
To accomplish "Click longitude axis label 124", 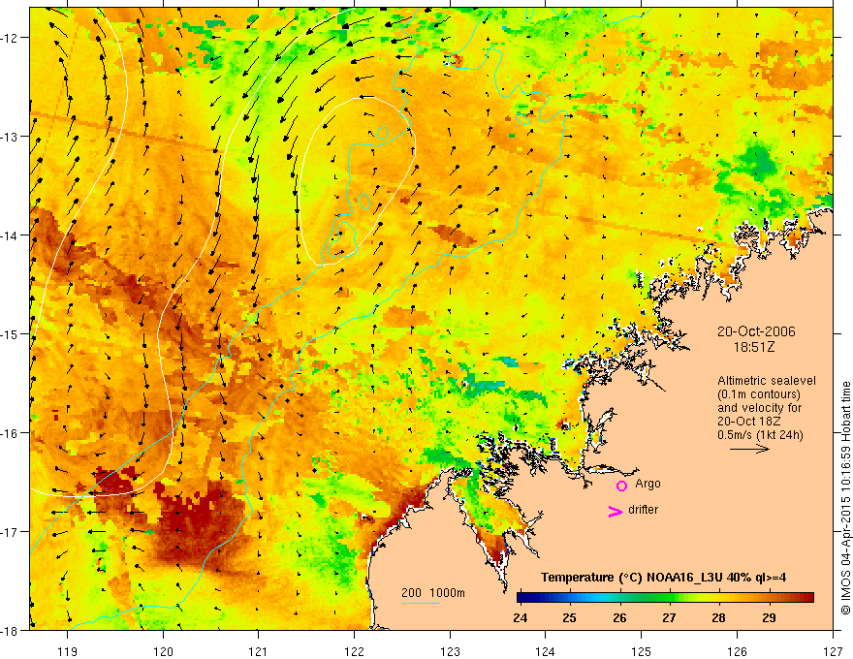I will [546, 651].
